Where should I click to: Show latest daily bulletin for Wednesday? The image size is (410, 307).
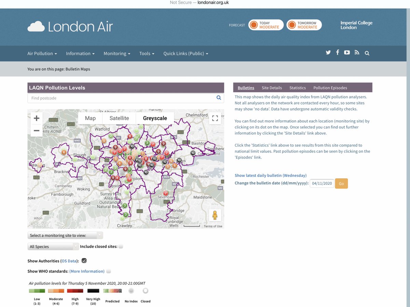[270, 175]
